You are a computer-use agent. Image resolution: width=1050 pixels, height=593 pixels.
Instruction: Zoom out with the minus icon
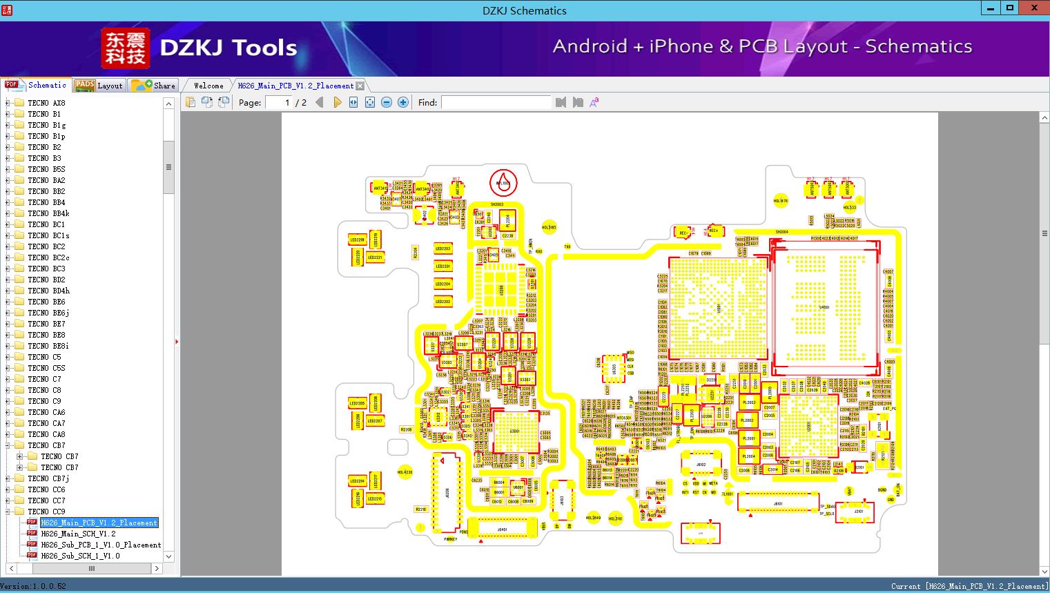(x=387, y=102)
